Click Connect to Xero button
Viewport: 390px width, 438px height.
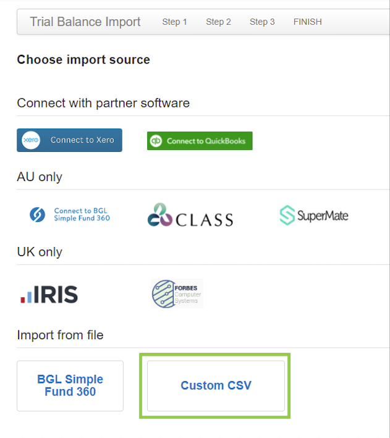[69, 140]
